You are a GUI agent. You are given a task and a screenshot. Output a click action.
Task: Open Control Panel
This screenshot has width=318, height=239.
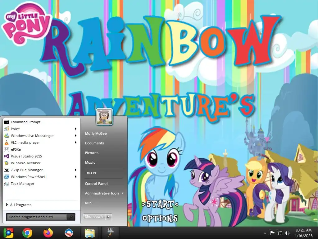(x=96, y=184)
